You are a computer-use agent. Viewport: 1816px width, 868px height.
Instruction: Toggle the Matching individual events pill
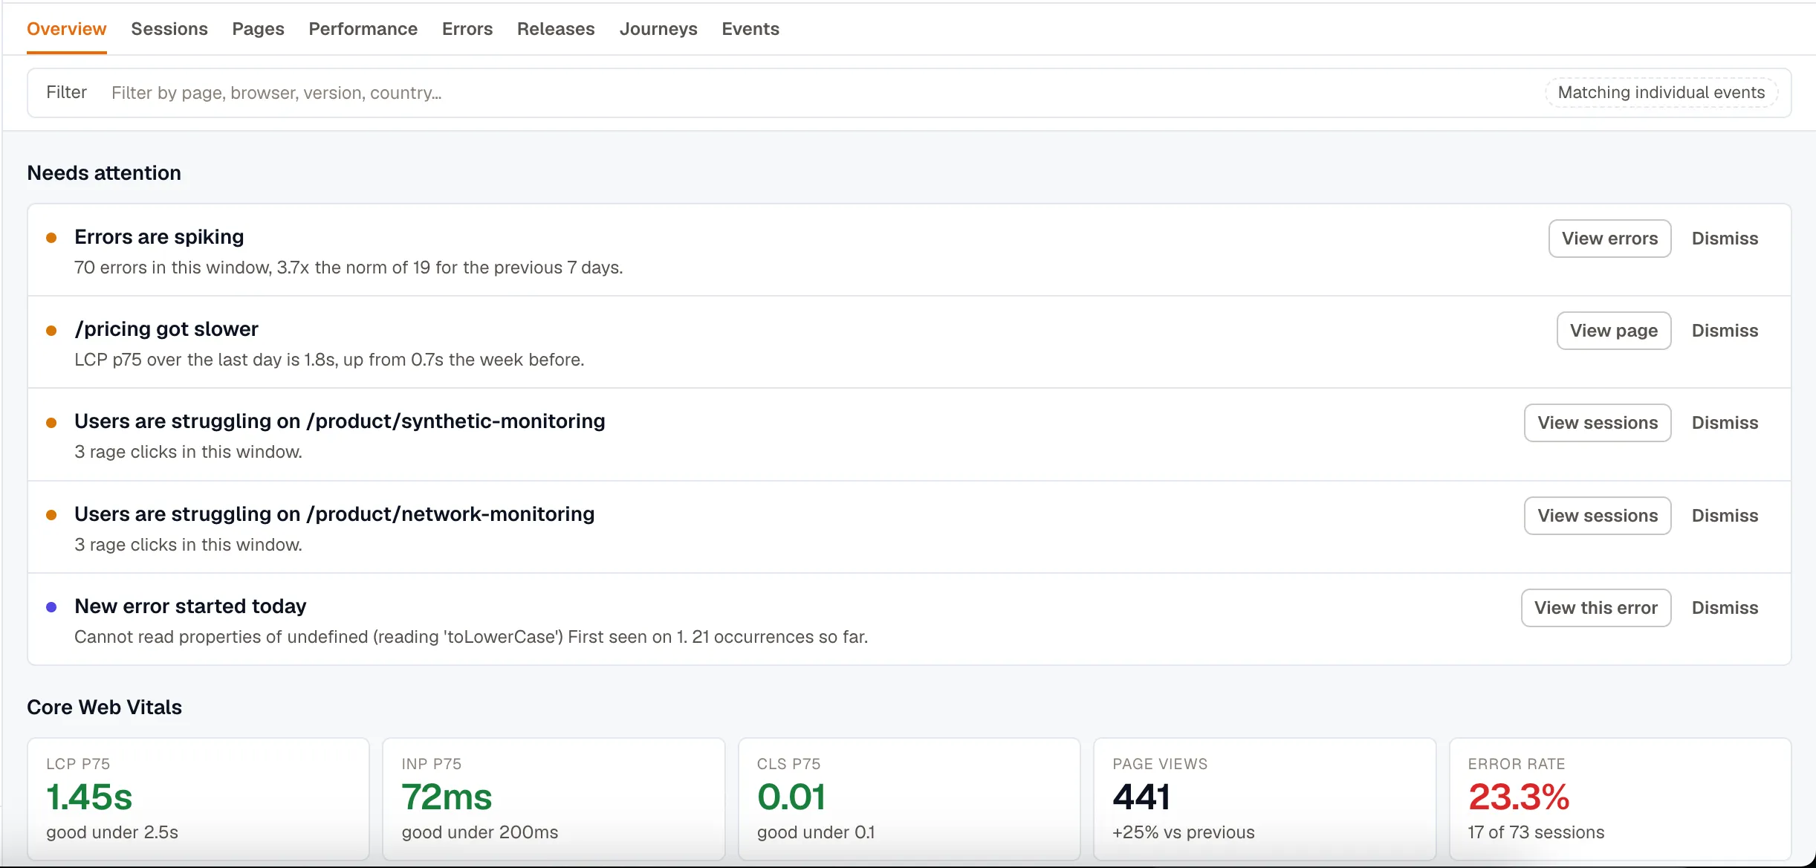pos(1661,92)
